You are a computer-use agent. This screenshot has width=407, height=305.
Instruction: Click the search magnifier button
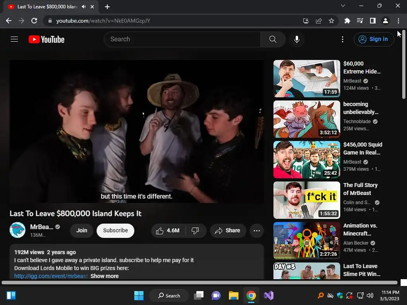tap(273, 39)
